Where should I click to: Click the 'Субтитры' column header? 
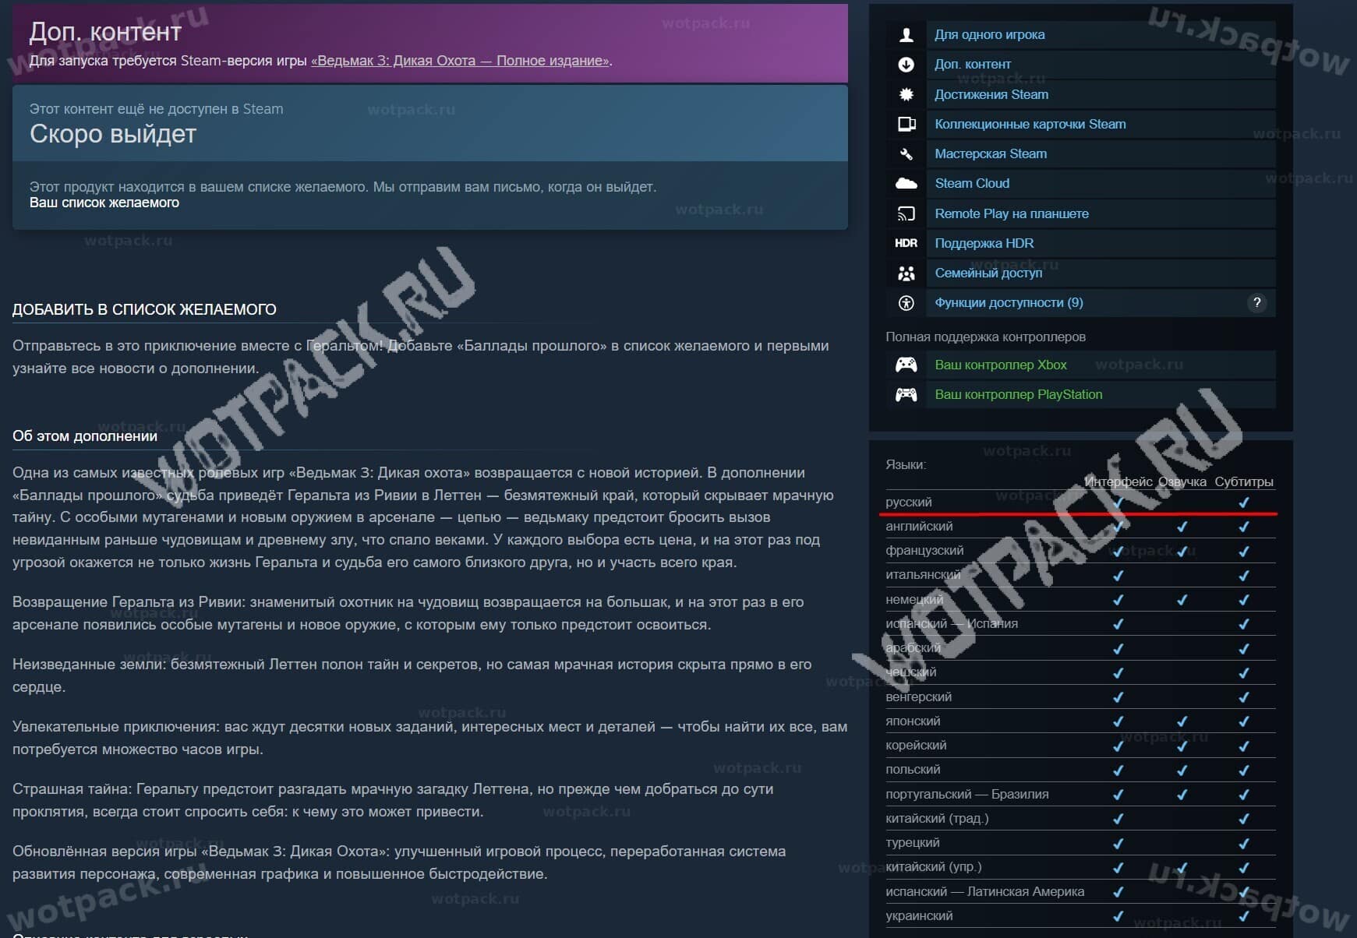(1243, 481)
